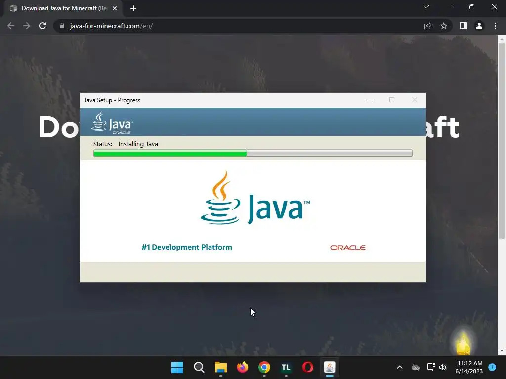Click the #1 Development Platform text
The height and width of the screenshot is (379, 506).
coord(187,247)
